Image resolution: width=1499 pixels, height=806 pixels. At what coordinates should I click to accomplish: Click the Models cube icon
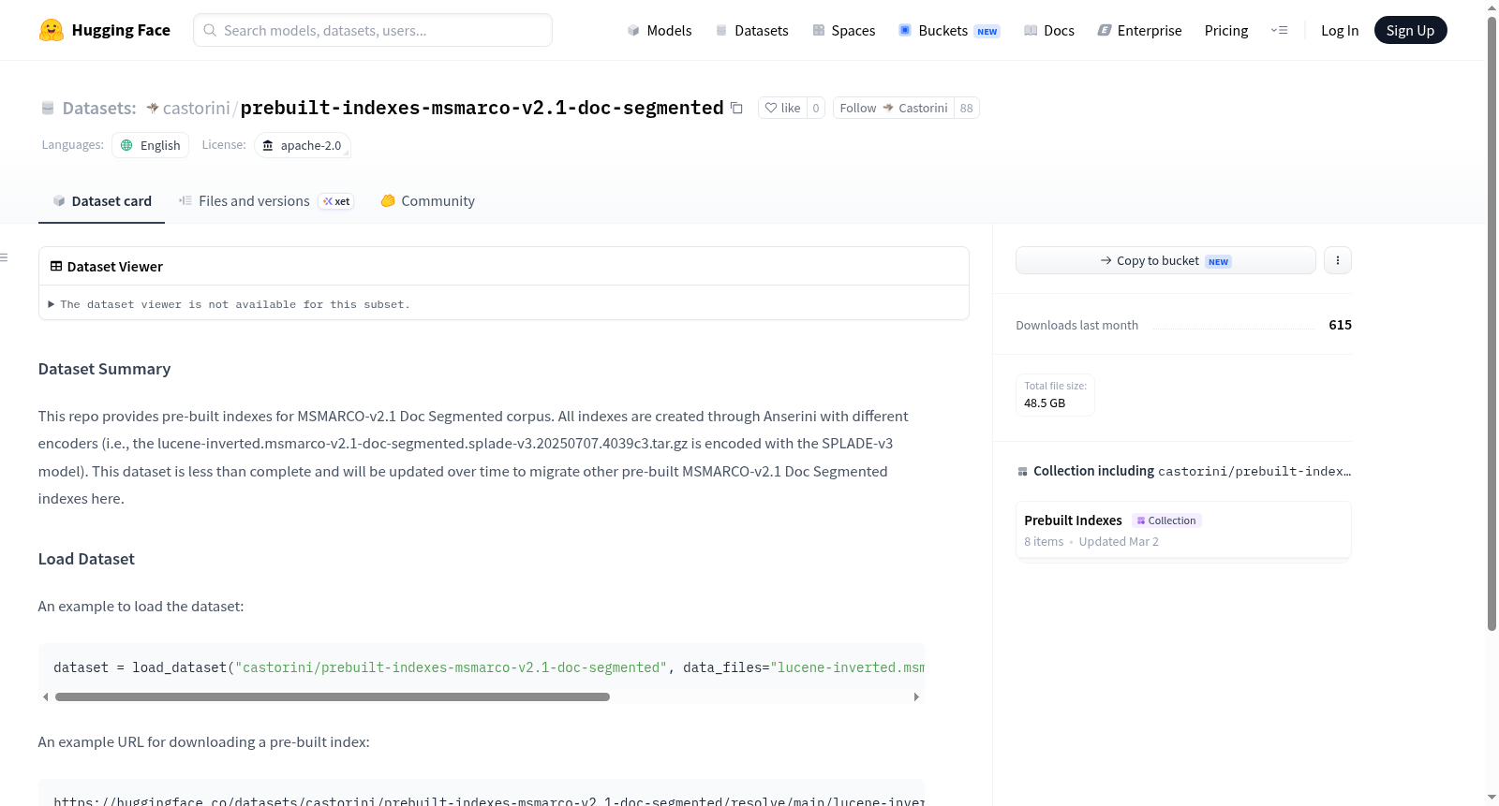pos(633,30)
